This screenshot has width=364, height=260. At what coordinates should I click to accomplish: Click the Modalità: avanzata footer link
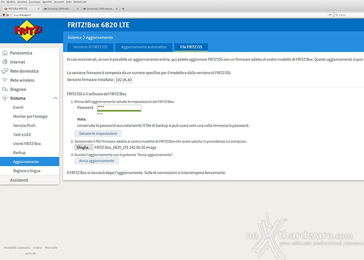pyautogui.click(x=17, y=248)
